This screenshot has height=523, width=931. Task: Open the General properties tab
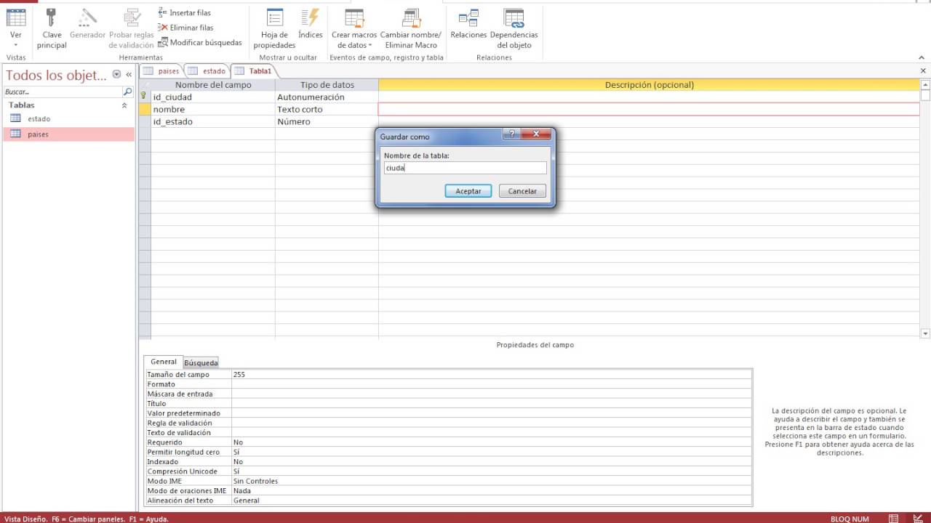(164, 362)
